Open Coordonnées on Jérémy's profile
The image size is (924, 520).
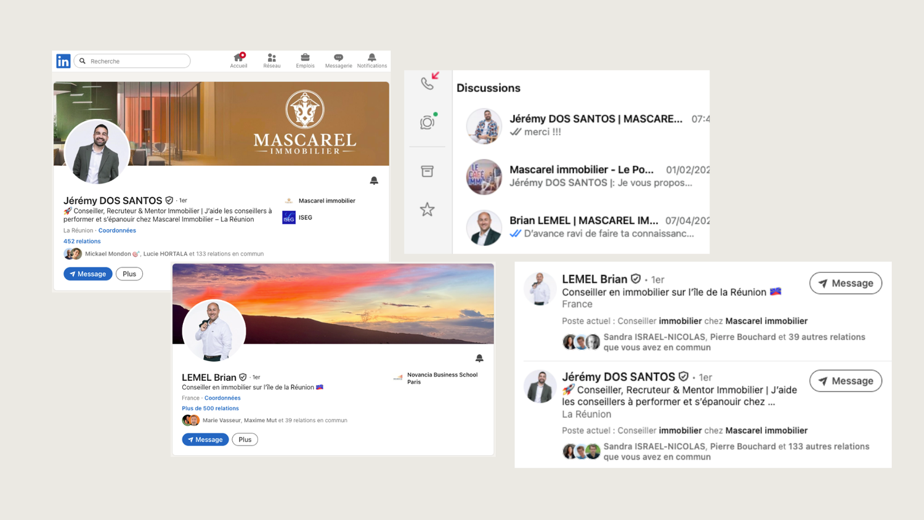tap(117, 230)
